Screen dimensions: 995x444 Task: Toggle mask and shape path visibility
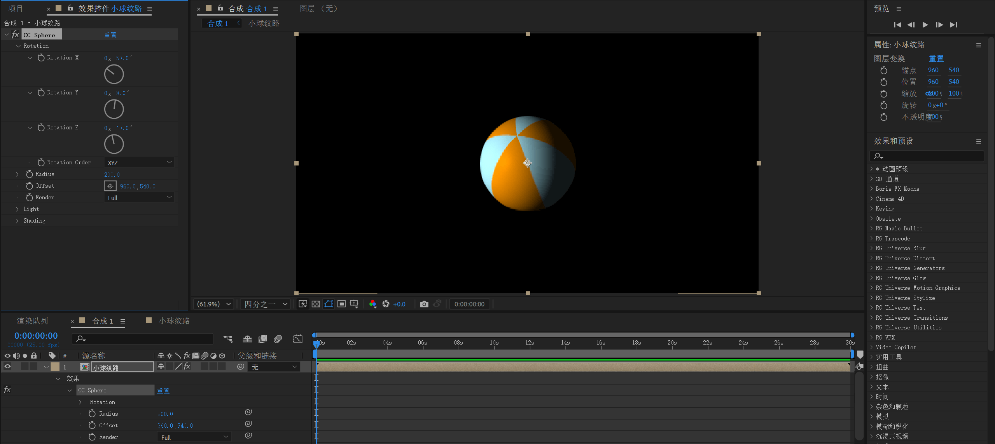(329, 304)
